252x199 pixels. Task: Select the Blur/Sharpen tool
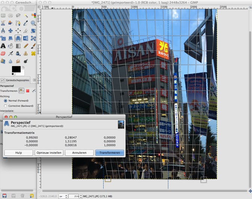pyautogui.click(x=10, y=61)
